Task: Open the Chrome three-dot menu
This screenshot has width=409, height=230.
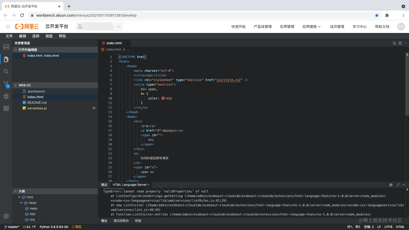Action: 403,15
